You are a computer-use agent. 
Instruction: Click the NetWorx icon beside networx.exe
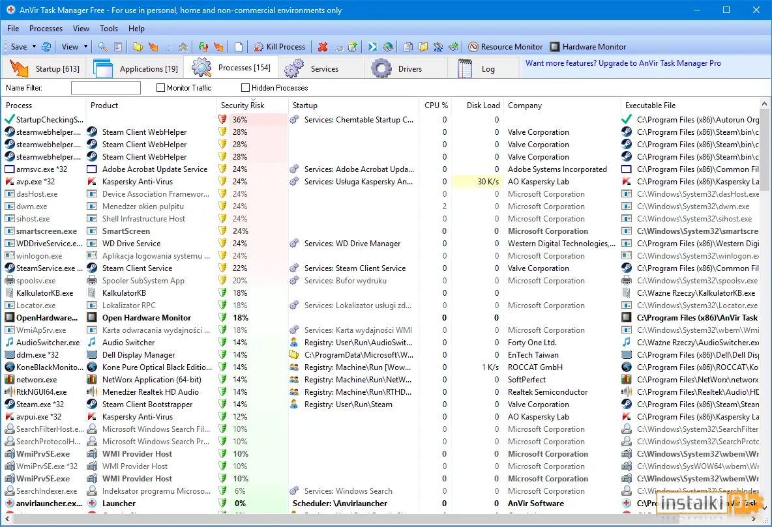pyautogui.click(x=9, y=379)
